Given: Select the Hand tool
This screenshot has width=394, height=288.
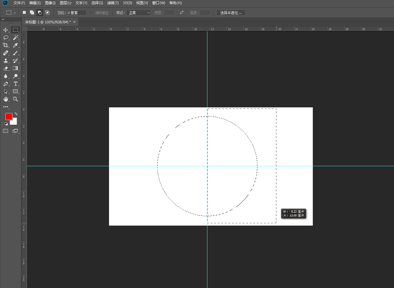Looking at the screenshot, I should 6,99.
